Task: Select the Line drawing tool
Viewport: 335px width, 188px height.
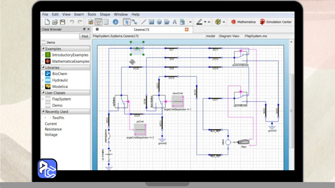Action: click(144, 22)
